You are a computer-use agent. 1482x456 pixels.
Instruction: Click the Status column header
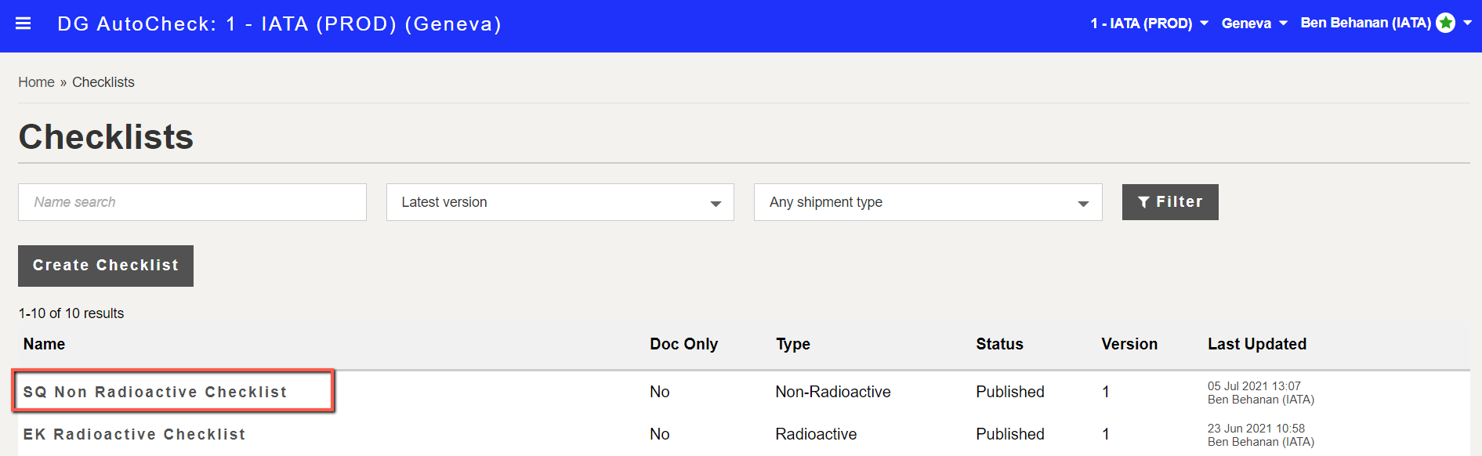pos(999,344)
